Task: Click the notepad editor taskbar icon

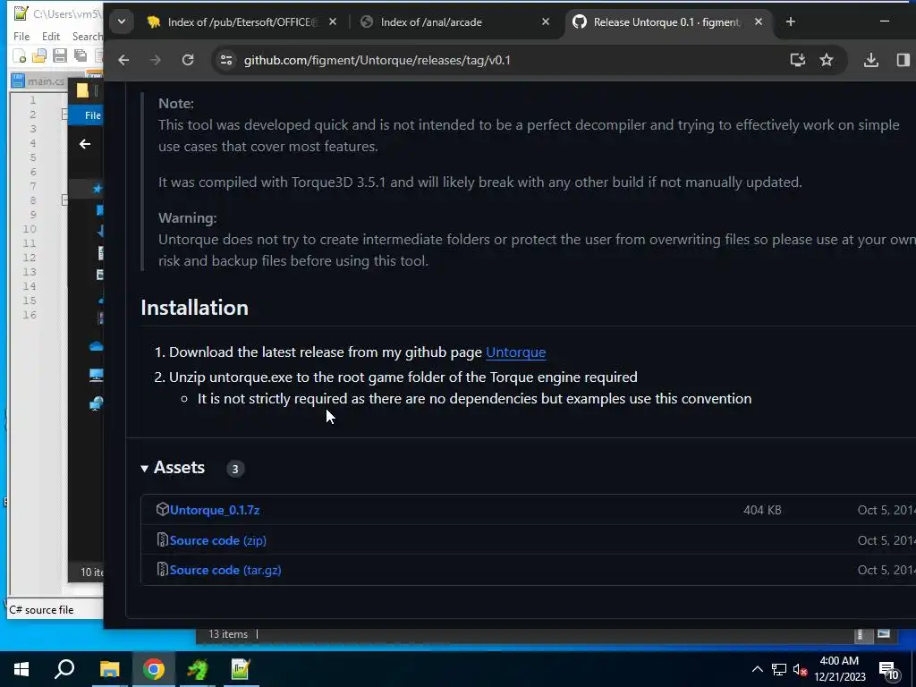Action: click(240, 669)
